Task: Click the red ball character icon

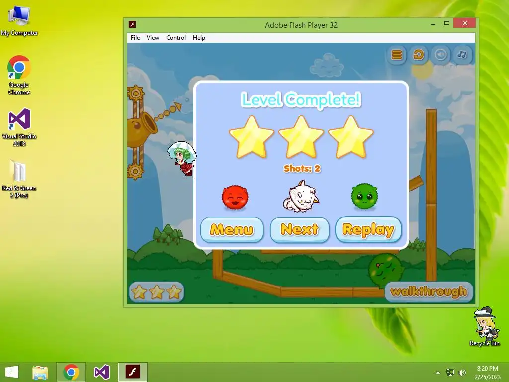Action: tap(235, 197)
